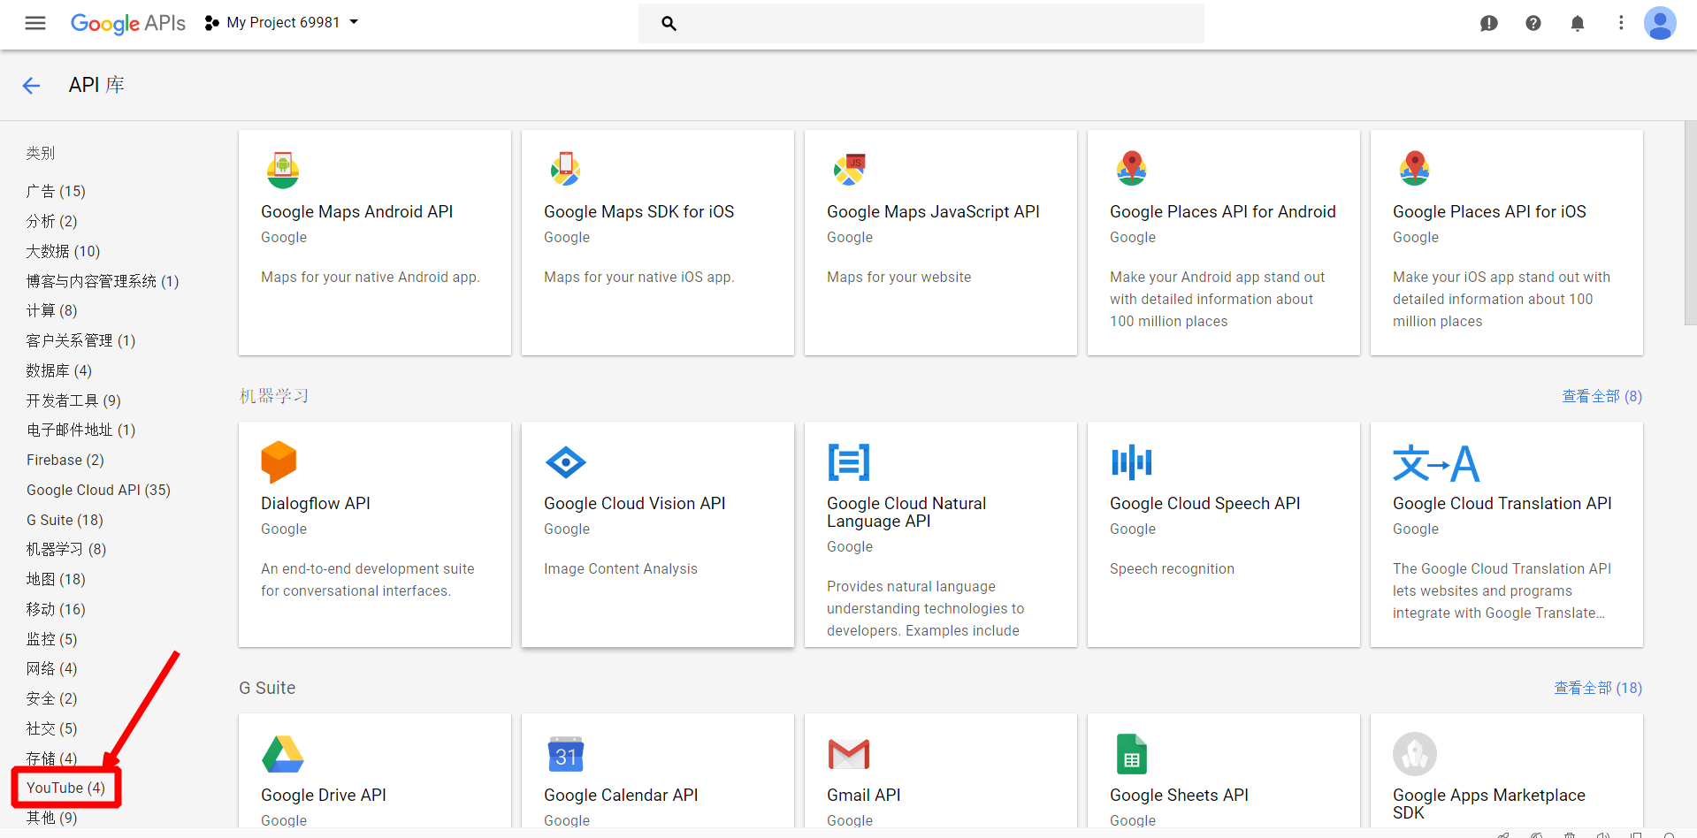Viewport: 1697px width, 838px height.
Task: Open the hamburger navigation menu
Action: pos(35,23)
